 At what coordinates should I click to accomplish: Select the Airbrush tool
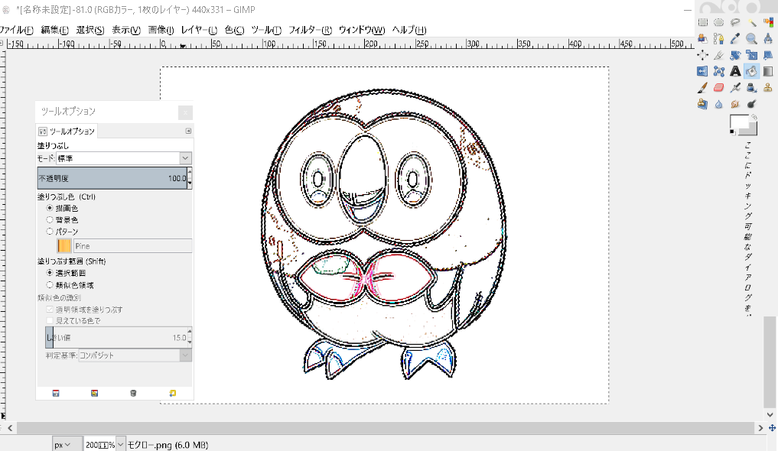click(x=735, y=88)
